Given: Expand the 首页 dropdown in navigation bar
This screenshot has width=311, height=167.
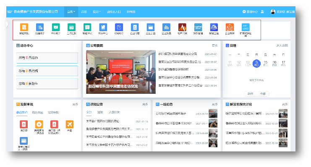Looking at the screenshot, I should [71, 12].
